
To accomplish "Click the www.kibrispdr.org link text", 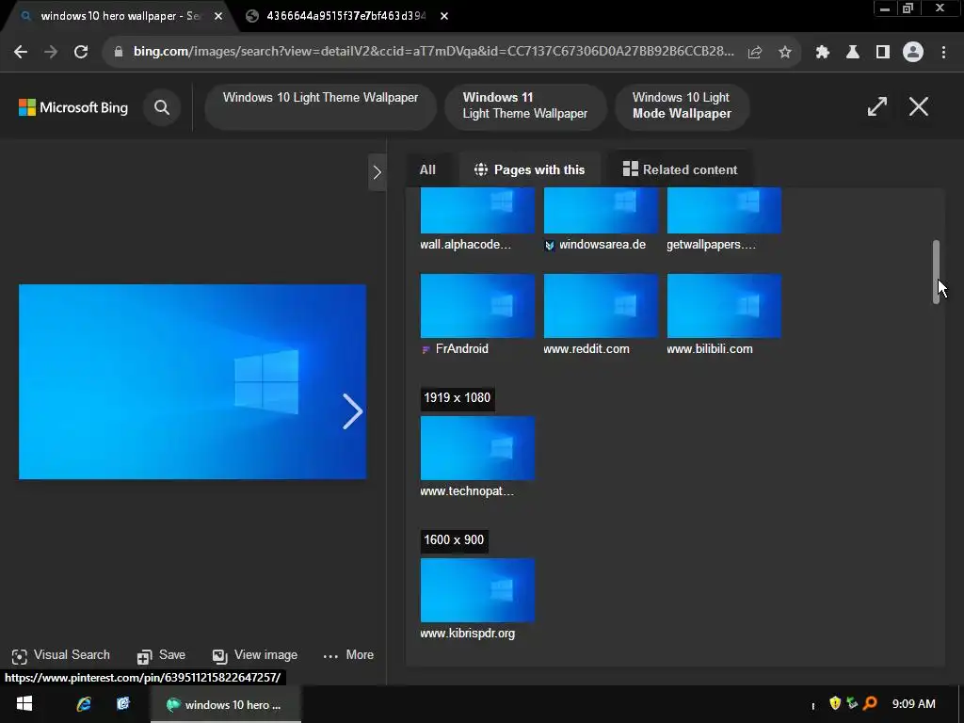I will (x=467, y=634).
